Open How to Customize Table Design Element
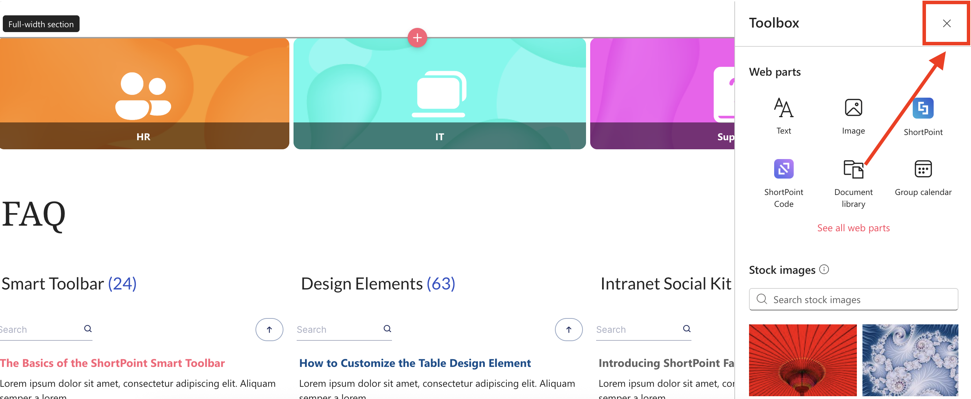 pyautogui.click(x=415, y=363)
